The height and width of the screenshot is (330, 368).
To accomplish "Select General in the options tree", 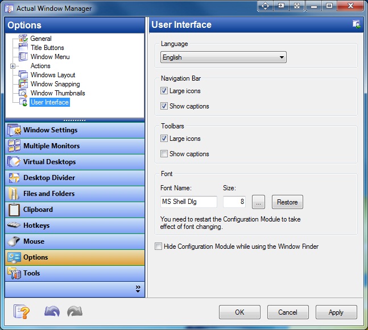I will [41, 39].
